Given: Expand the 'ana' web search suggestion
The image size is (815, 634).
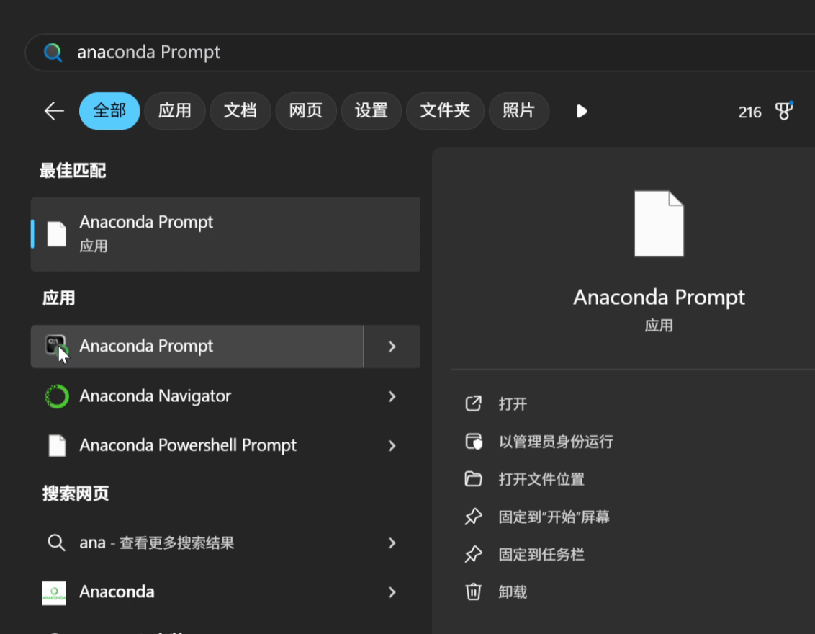Looking at the screenshot, I should [392, 543].
